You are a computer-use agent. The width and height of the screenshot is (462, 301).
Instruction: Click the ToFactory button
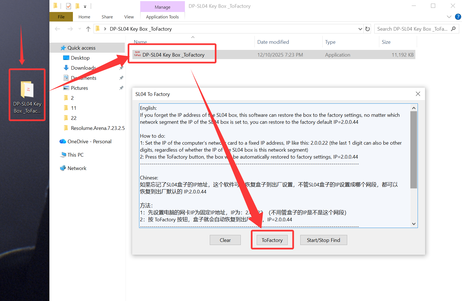tap(272, 240)
